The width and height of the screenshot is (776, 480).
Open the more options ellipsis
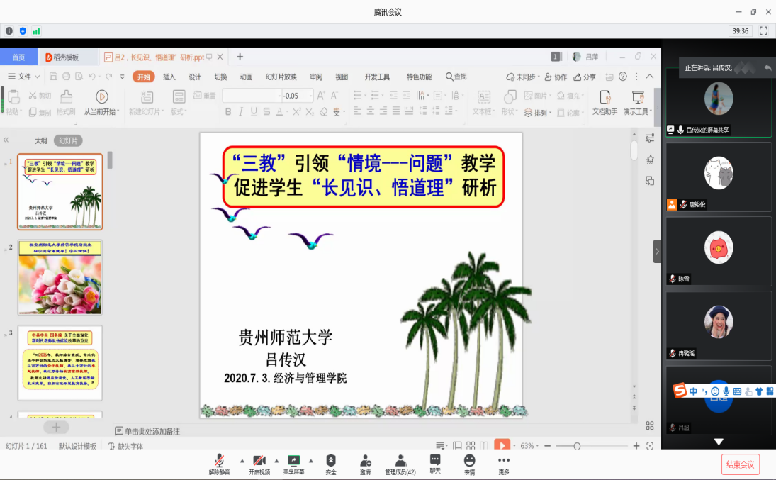pos(504,462)
